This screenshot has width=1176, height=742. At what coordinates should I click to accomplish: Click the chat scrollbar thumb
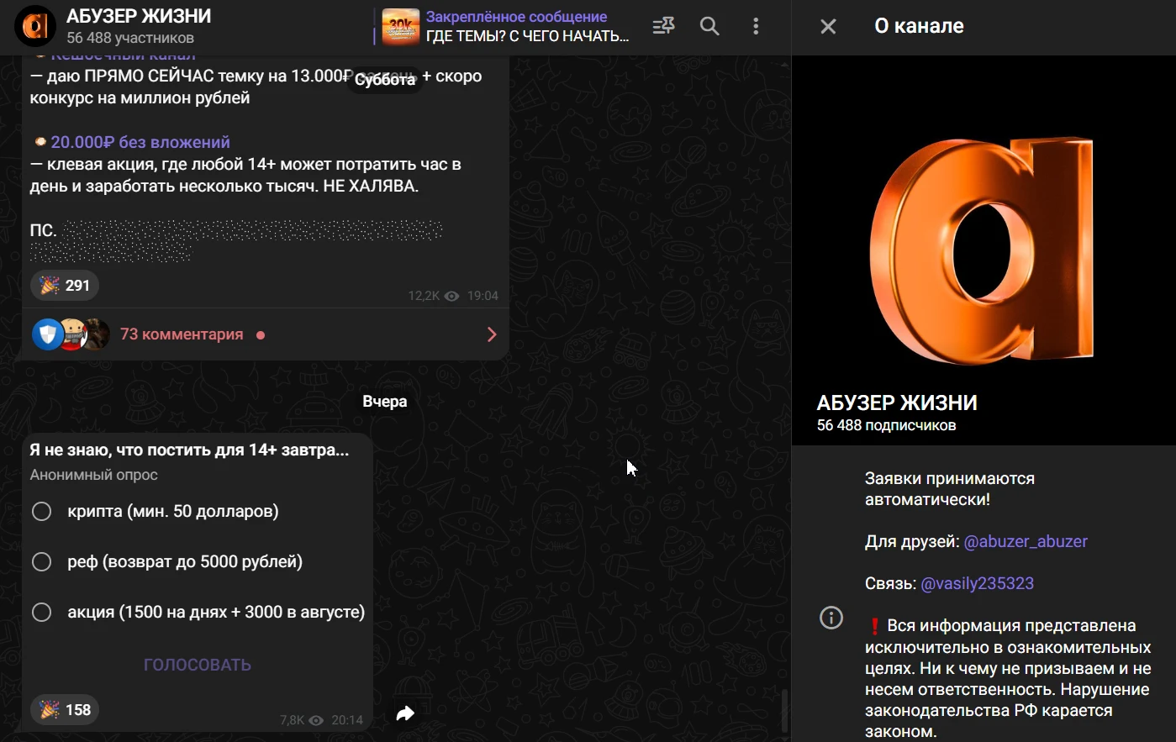[x=784, y=711]
